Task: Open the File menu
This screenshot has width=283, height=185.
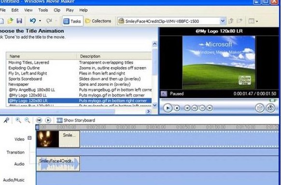Action: [x=3, y=10]
